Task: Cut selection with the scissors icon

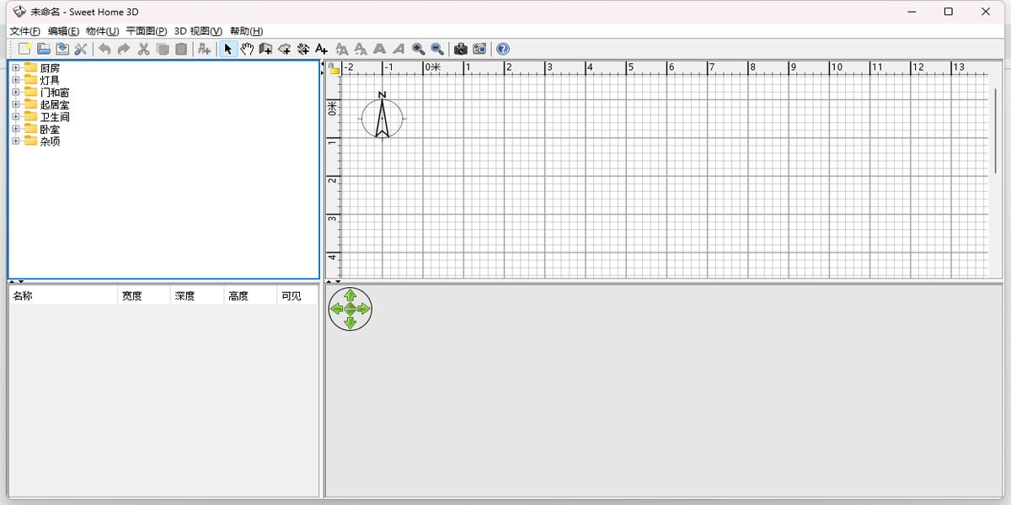Action: point(143,49)
